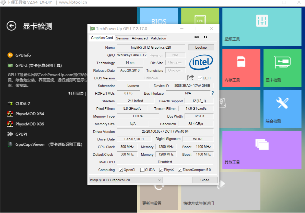Open the 综合检测 wrench tile
This screenshot has height=213, width=305.
pos(283,109)
